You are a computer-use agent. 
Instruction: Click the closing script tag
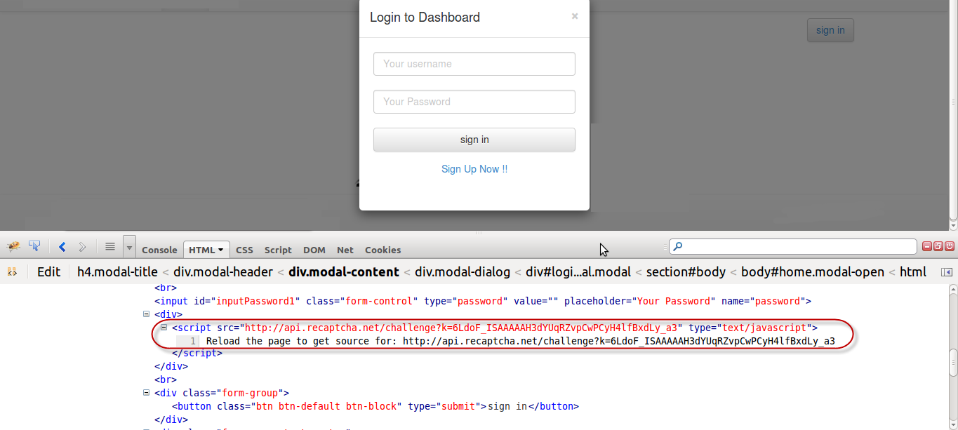[x=197, y=353]
